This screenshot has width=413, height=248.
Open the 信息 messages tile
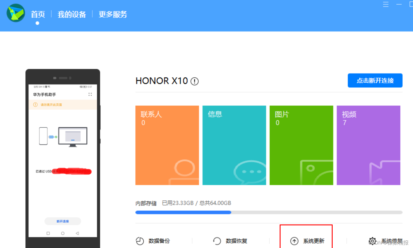point(234,145)
